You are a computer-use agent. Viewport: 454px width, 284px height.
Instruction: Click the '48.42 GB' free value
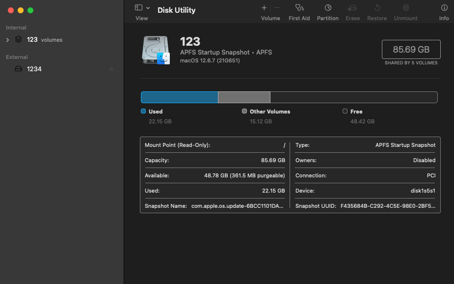[x=363, y=121]
